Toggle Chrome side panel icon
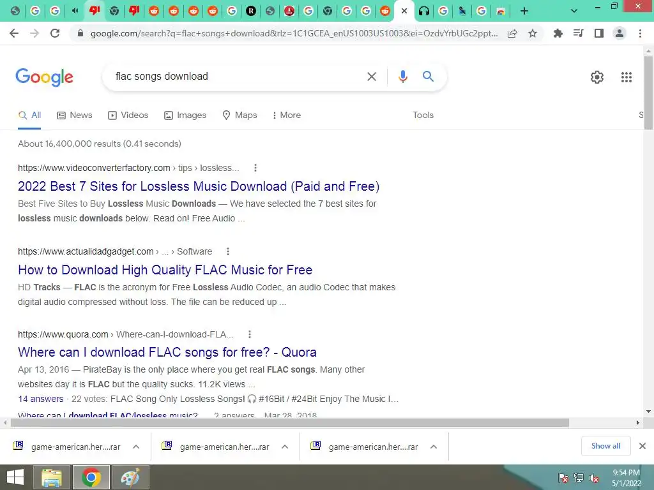The height and width of the screenshot is (490, 654). [x=599, y=33]
